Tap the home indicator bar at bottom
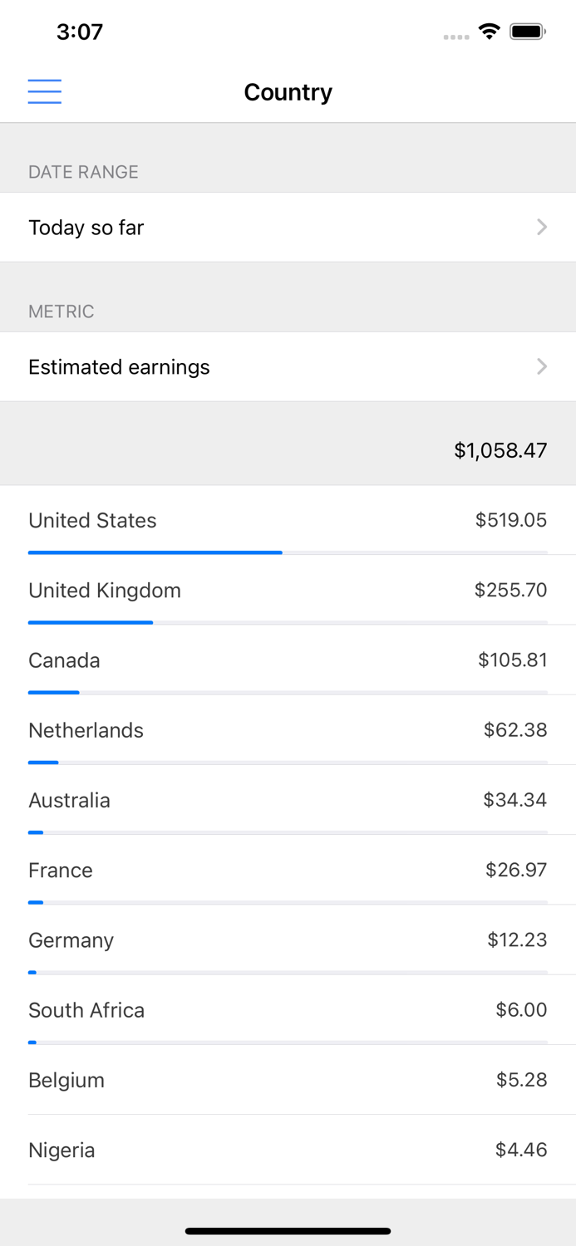The width and height of the screenshot is (576, 1246). point(288,1232)
